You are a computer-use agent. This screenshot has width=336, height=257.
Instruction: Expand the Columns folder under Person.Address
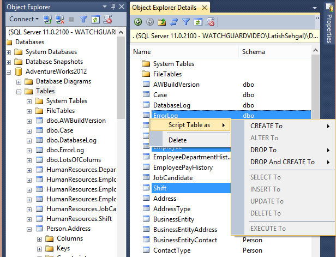tap(40, 238)
